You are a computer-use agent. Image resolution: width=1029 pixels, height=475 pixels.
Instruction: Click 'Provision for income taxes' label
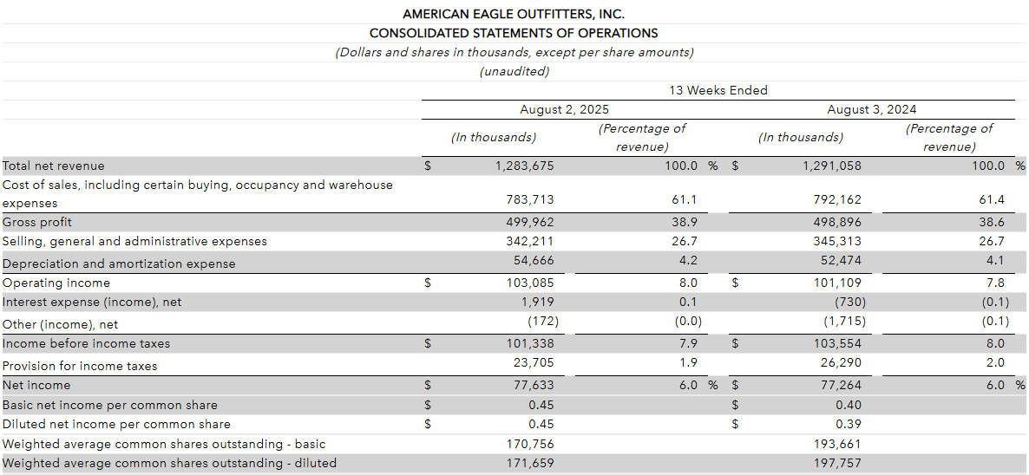[80, 366]
